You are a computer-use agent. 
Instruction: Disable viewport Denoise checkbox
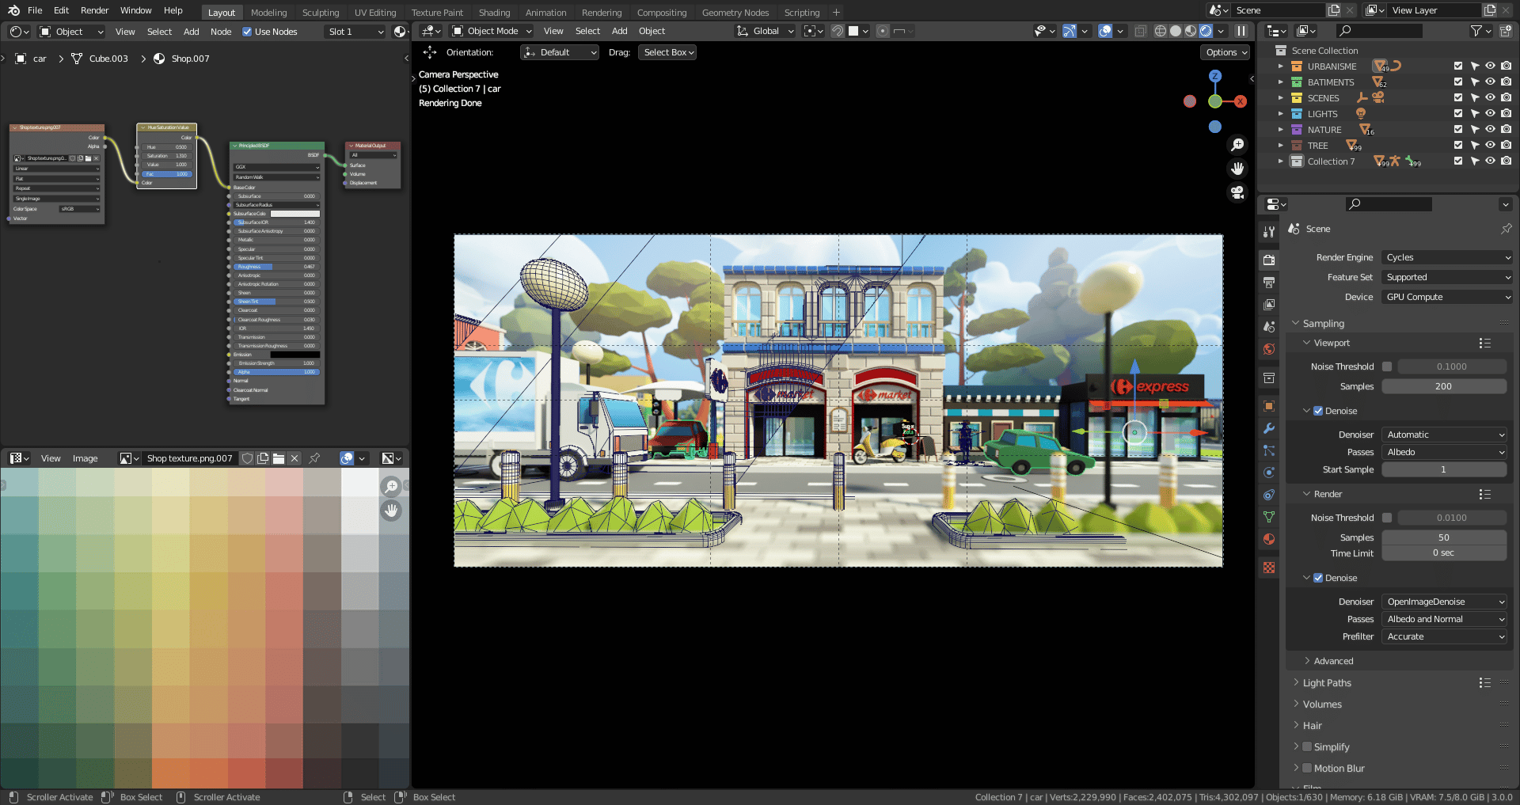click(1318, 411)
